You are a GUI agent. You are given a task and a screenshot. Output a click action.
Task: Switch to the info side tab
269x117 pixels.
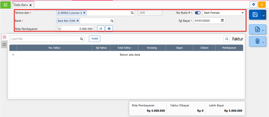tap(4, 45)
